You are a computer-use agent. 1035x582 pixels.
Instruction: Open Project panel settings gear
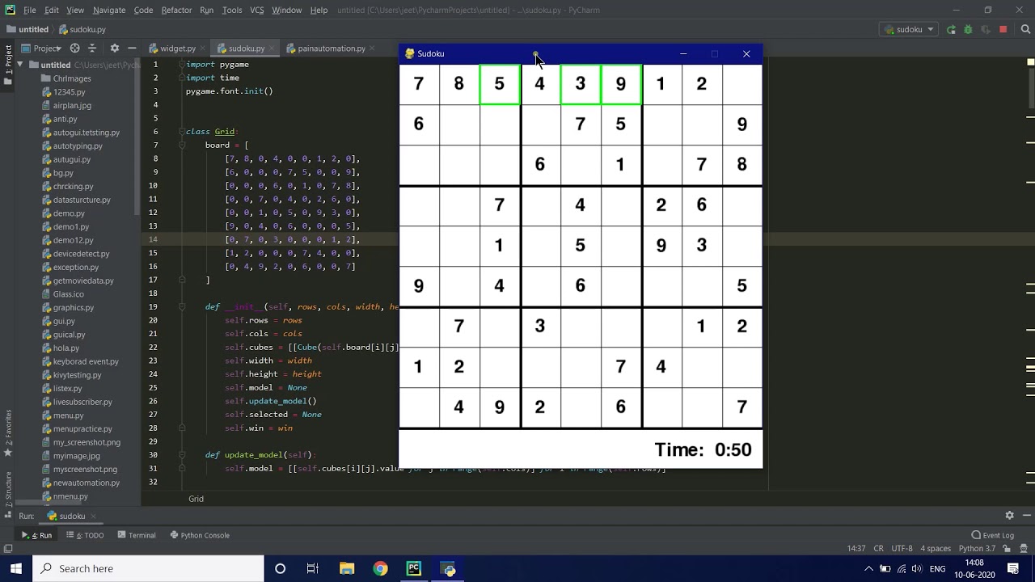click(114, 48)
